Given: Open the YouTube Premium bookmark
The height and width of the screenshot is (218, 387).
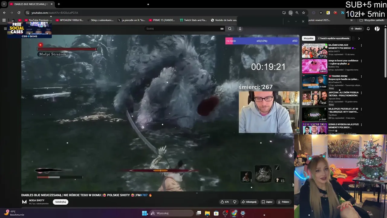Looking at the screenshot, I should (38, 20).
